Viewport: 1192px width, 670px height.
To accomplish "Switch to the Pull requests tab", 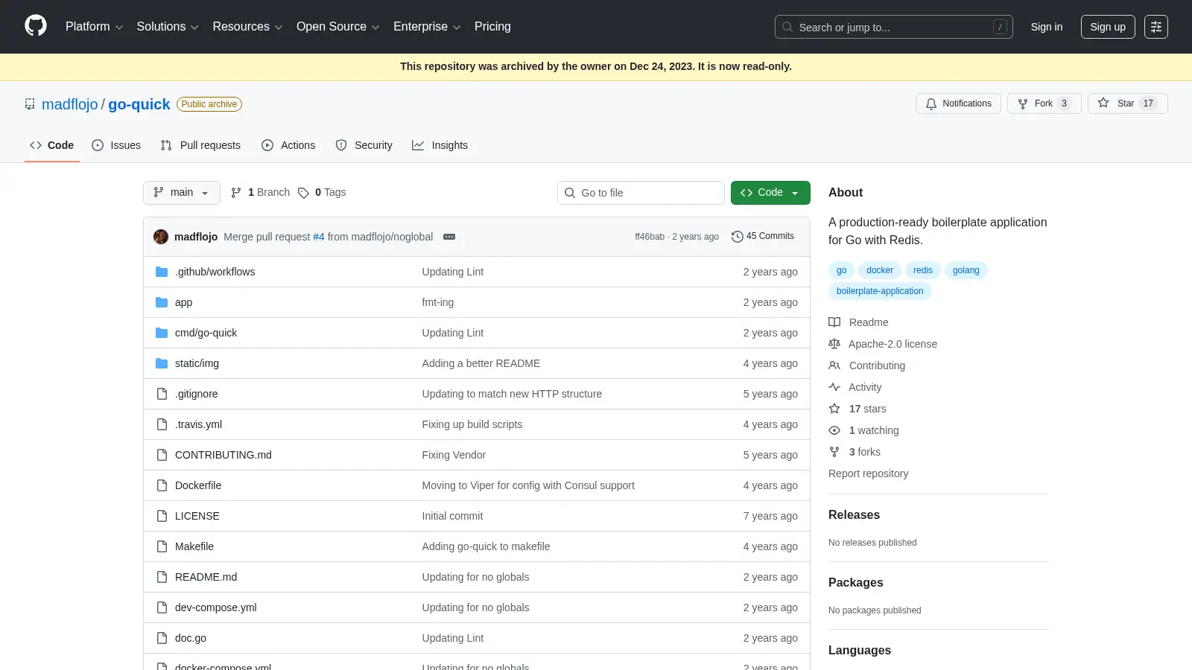I will [200, 145].
